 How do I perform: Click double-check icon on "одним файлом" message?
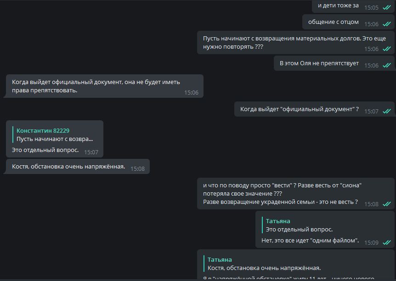386,242
